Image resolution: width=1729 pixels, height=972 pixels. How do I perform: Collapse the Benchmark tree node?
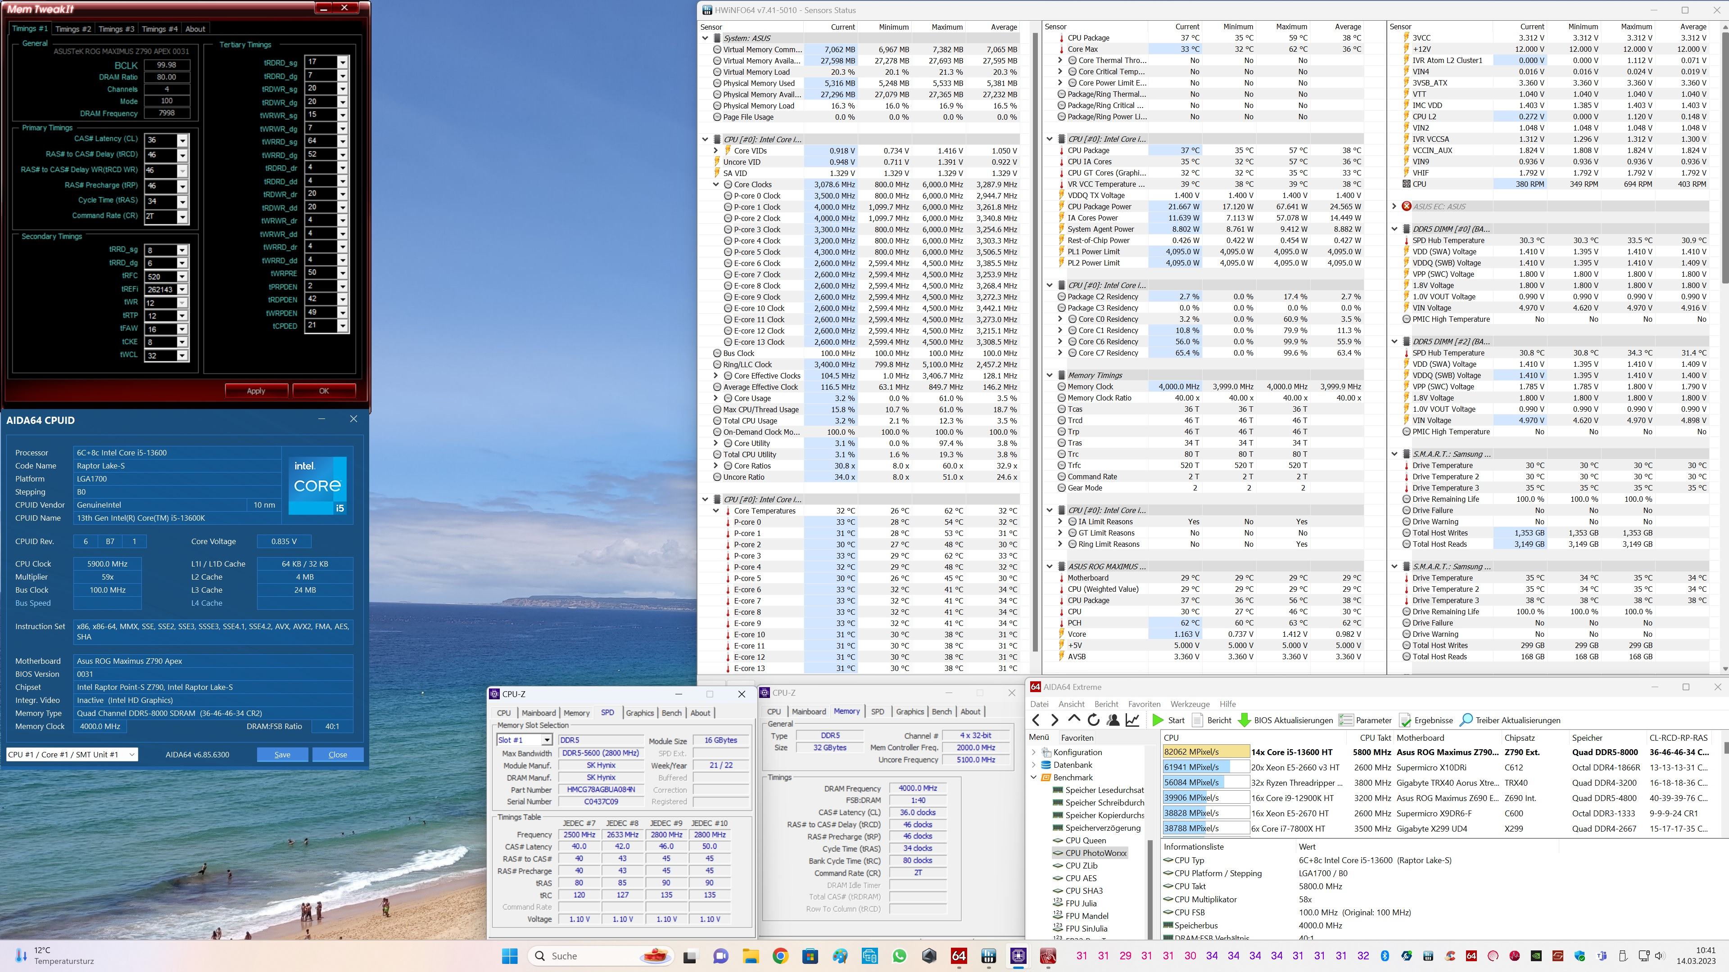pyautogui.click(x=1034, y=778)
